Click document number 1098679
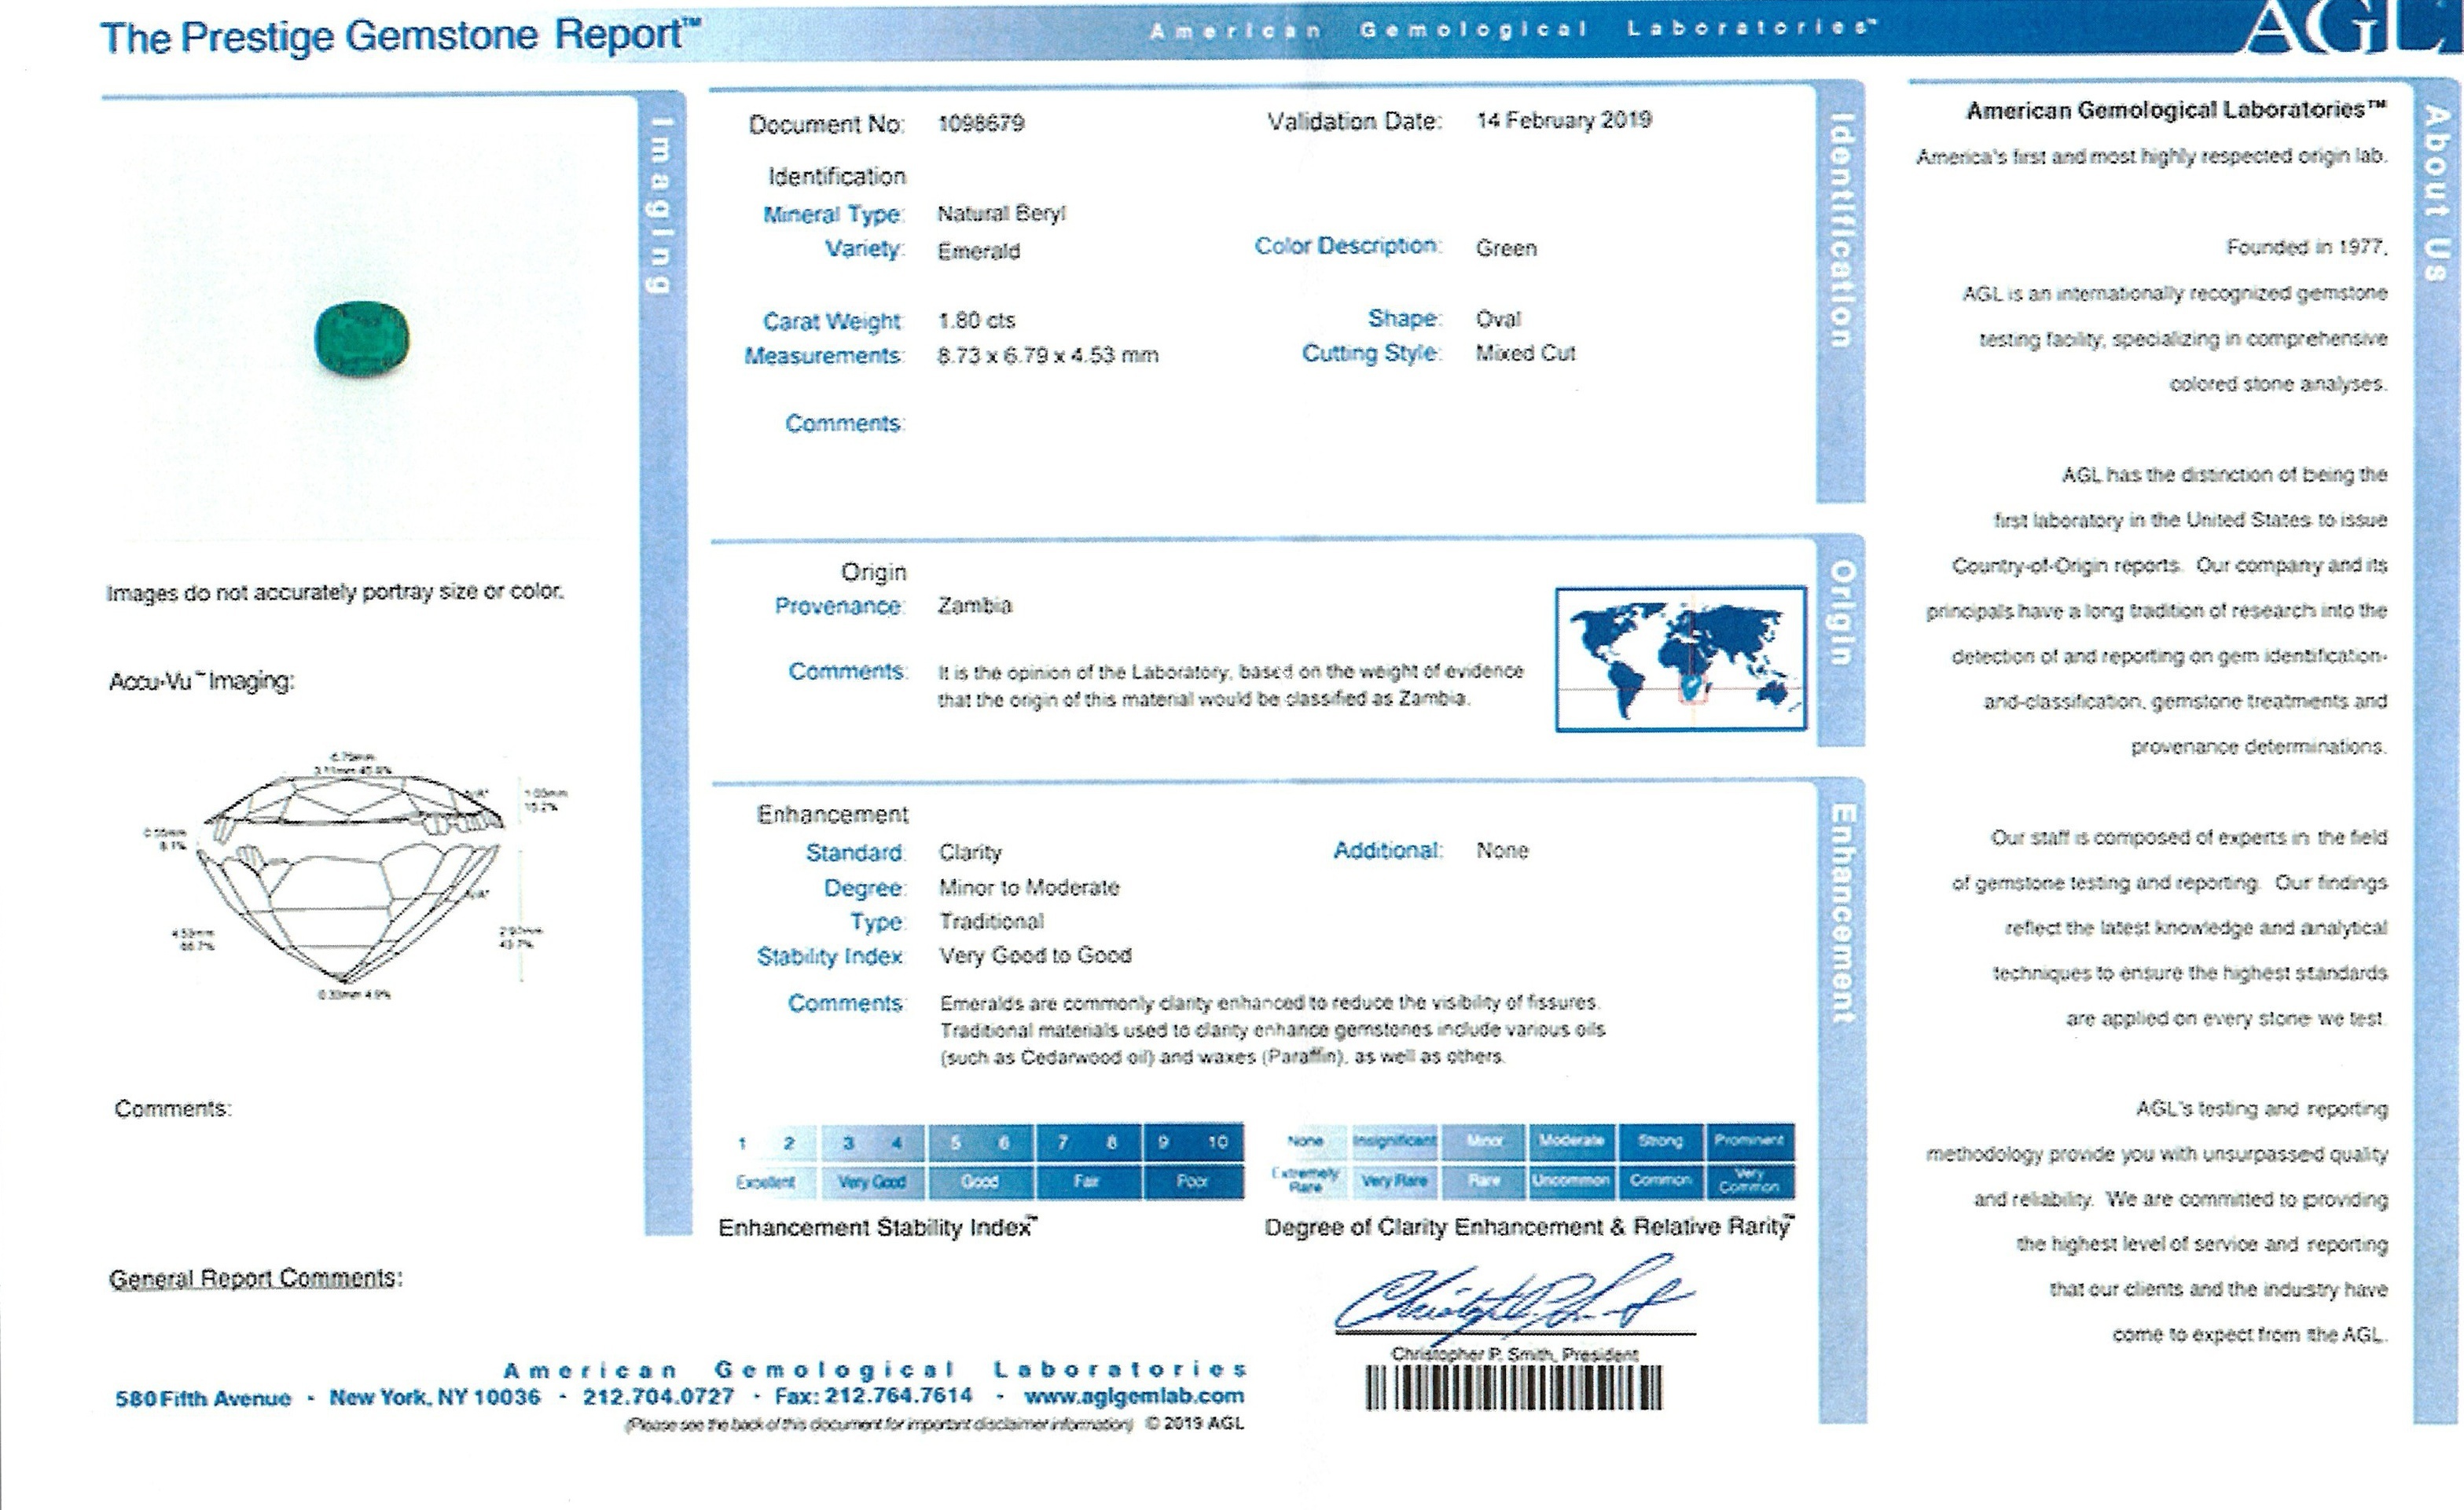 click(981, 123)
